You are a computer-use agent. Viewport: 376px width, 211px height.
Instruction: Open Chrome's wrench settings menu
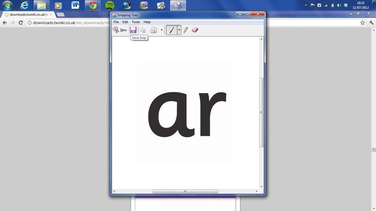point(371,23)
